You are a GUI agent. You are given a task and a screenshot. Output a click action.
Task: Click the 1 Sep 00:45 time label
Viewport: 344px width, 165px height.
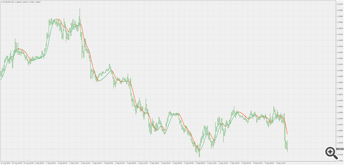40,163
